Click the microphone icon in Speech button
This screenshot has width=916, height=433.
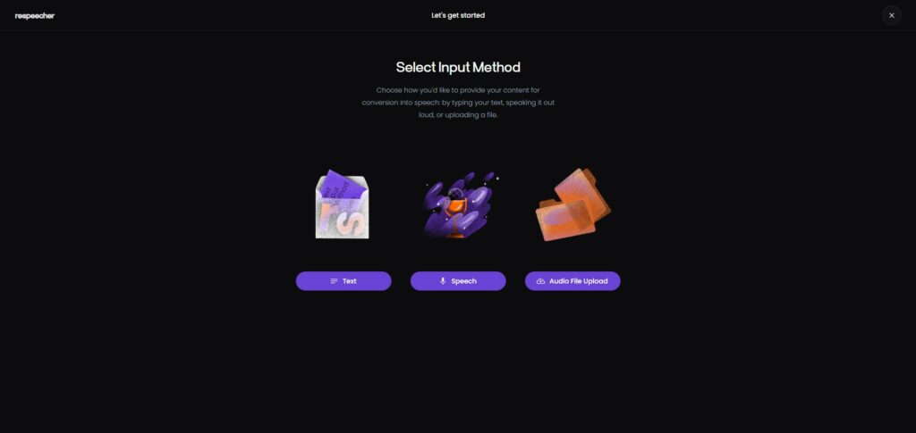pyautogui.click(x=443, y=281)
